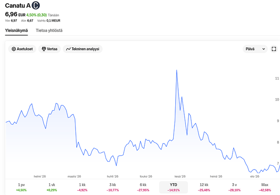
Task: Select the 1 pv time range
Action: [21, 187]
